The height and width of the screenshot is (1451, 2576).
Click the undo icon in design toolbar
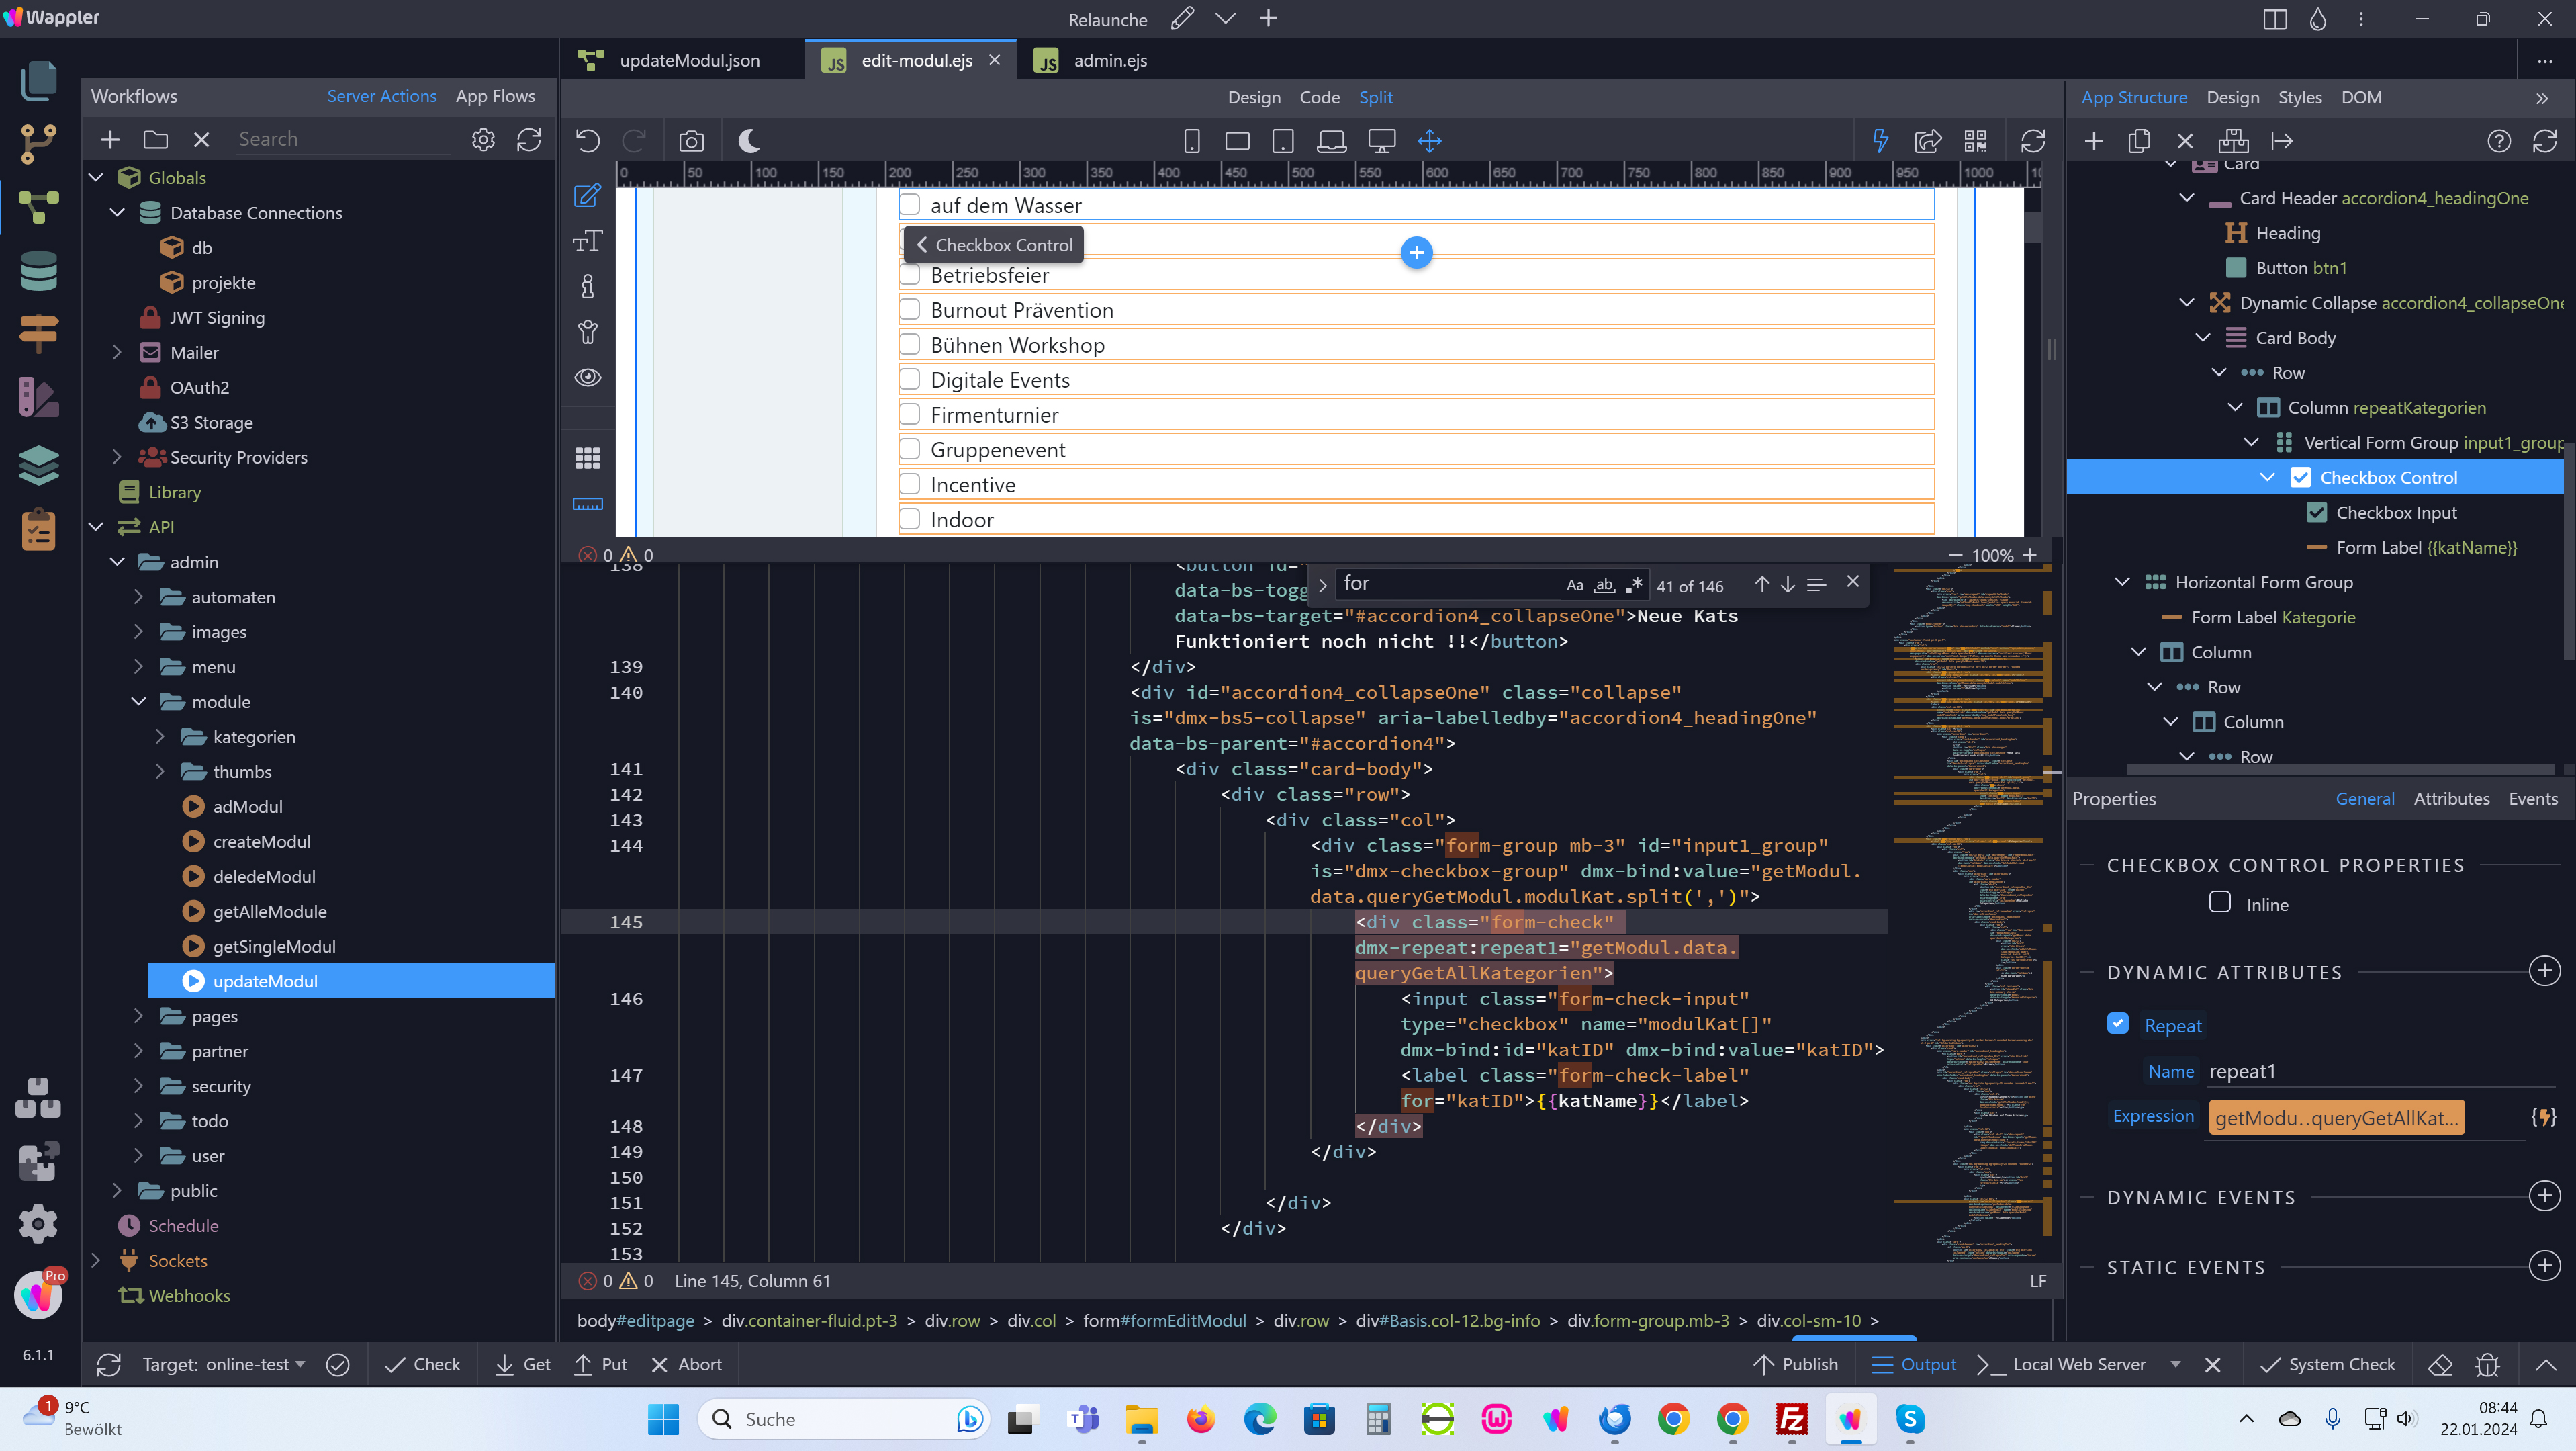(x=588, y=141)
